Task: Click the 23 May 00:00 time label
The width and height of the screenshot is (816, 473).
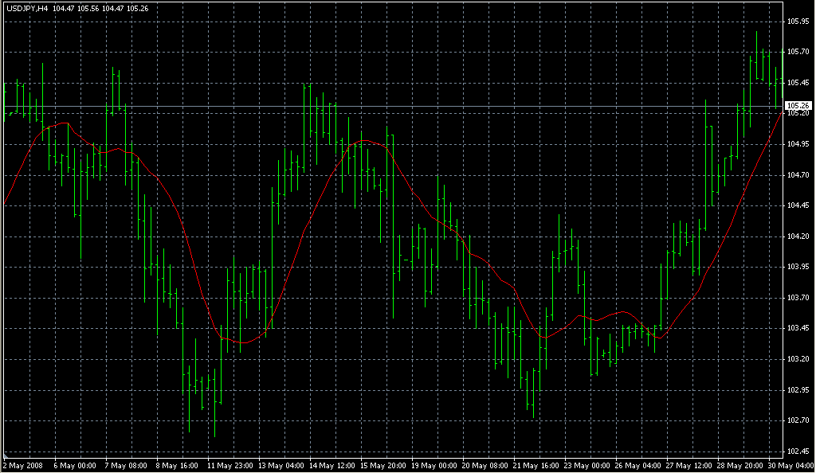Action: (x=586, y=466)
